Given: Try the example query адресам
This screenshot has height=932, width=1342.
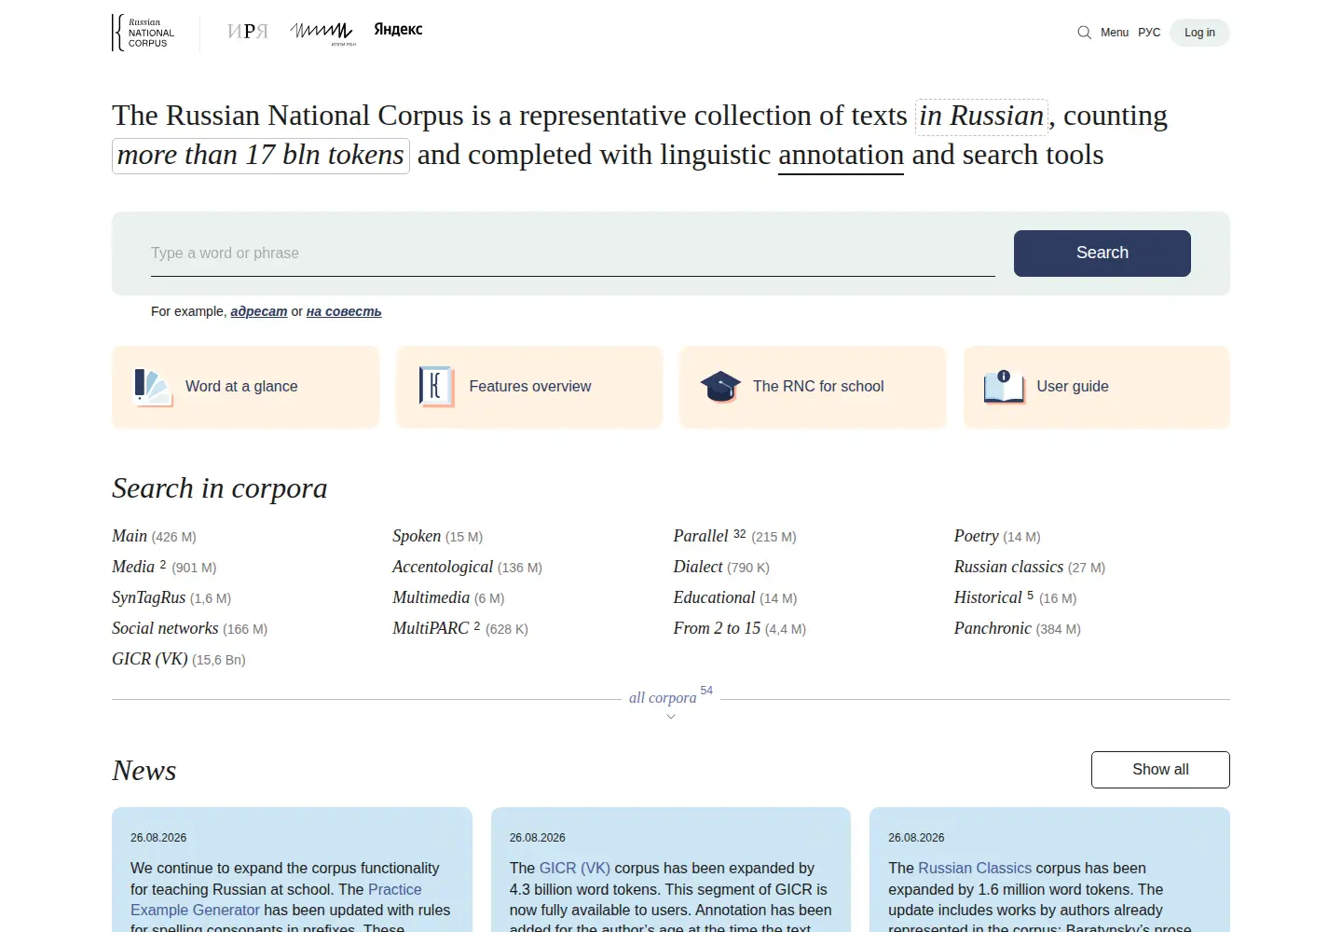Looking at the screenshot, I should [x=259, y=311].
